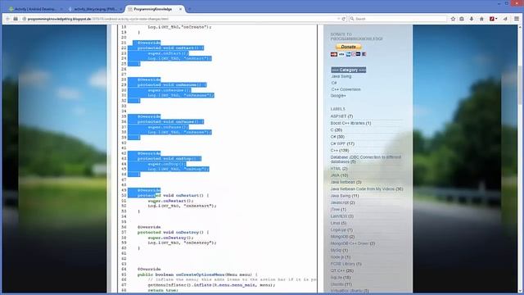Click the onDestroy method declaration line
Viewport: 524px width, 295px height.
tap(173, 232)
